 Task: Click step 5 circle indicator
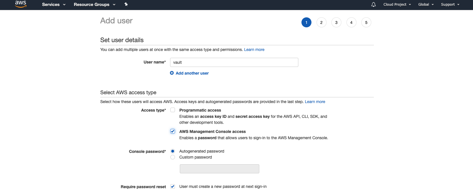(x=366, y=22)
